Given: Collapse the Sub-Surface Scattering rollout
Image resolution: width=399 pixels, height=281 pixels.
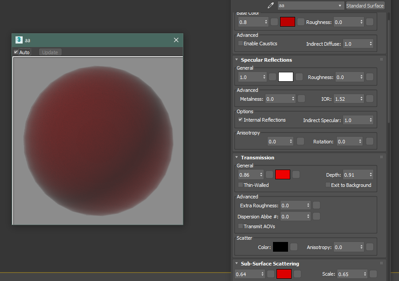Looking at the screenshot, I should point(237,264).
